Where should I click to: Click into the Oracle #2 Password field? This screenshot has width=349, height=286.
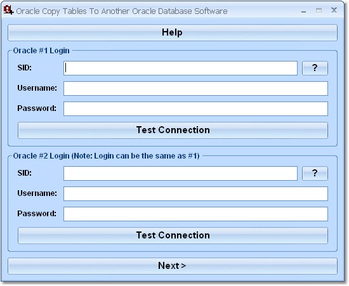click(195, 214)
